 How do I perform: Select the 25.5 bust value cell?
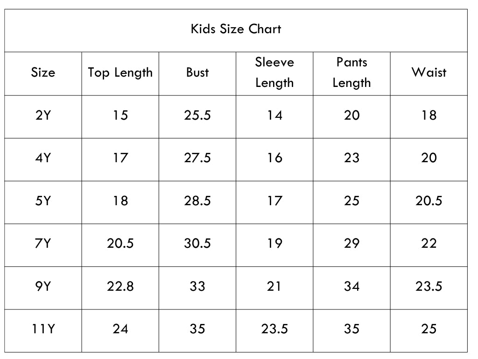pos(197,115)
